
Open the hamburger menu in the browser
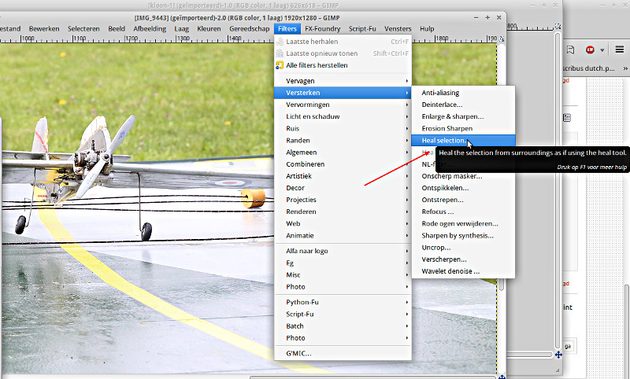pyautogui.click(x=620, y=50)
